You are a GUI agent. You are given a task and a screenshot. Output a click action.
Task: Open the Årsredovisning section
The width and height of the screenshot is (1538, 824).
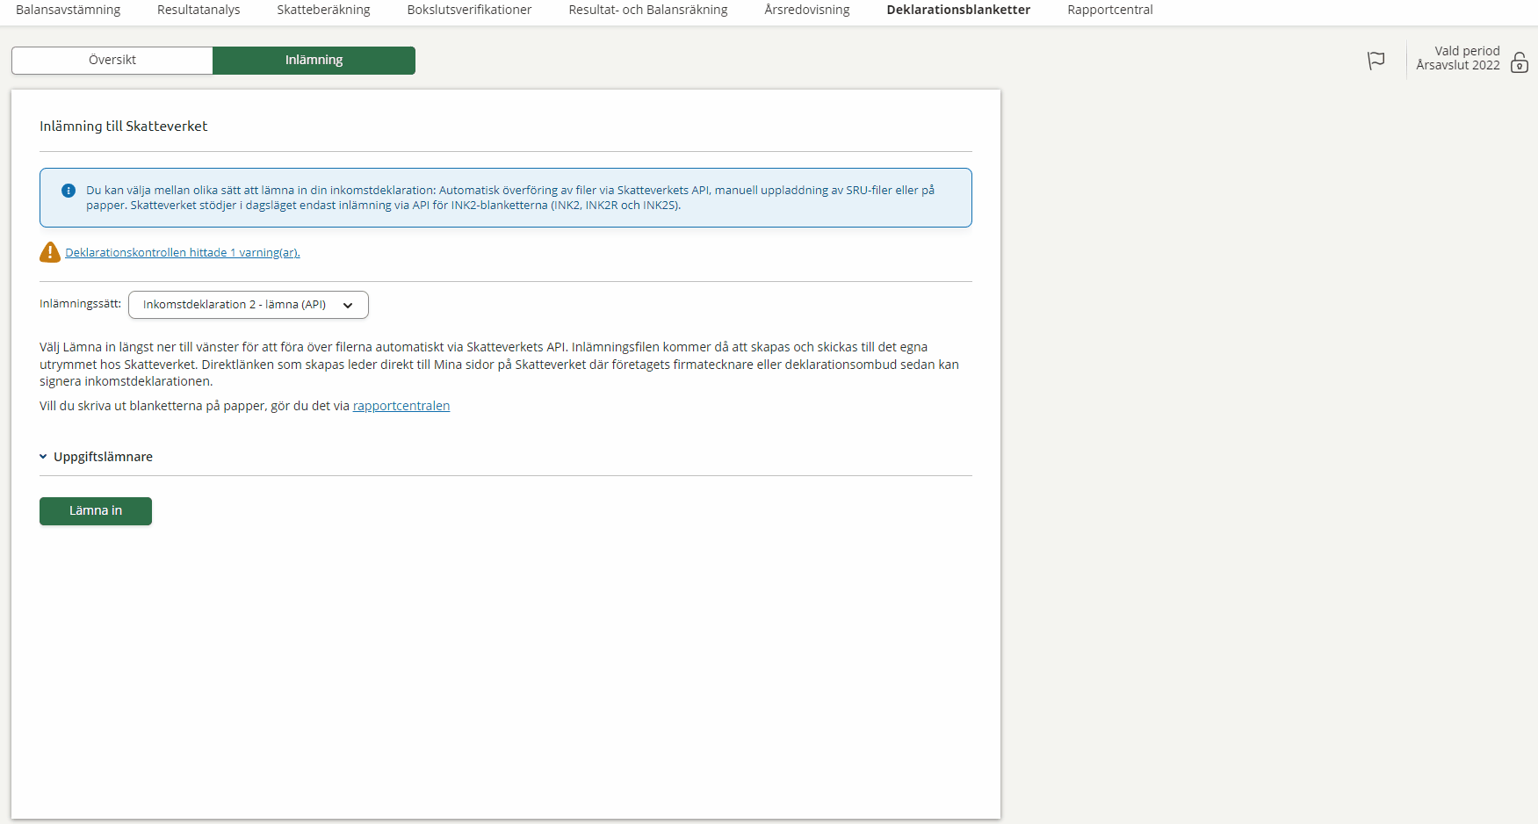(x=806, y=10)
